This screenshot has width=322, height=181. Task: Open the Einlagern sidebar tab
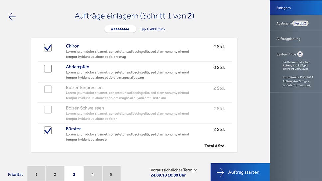(296, 8)
